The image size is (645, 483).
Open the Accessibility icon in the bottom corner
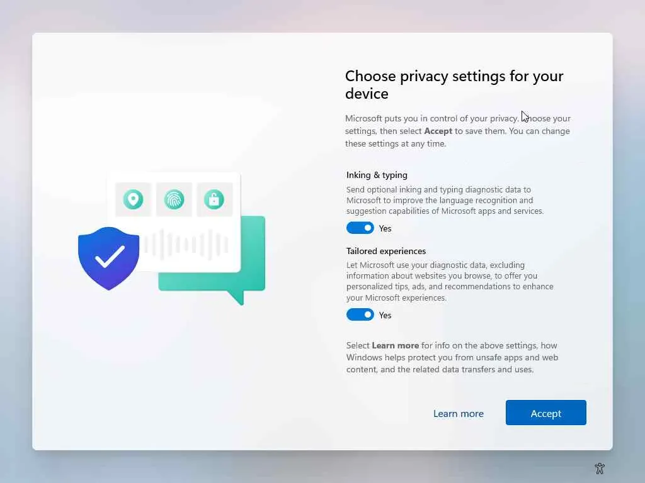click(600, 468)
